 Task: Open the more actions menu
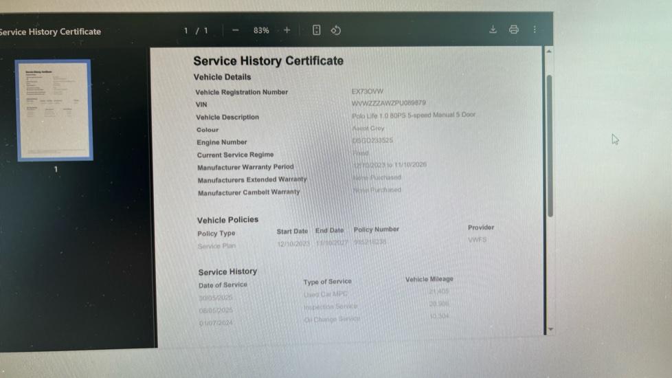pyautogui.click(x=535, y=29)
